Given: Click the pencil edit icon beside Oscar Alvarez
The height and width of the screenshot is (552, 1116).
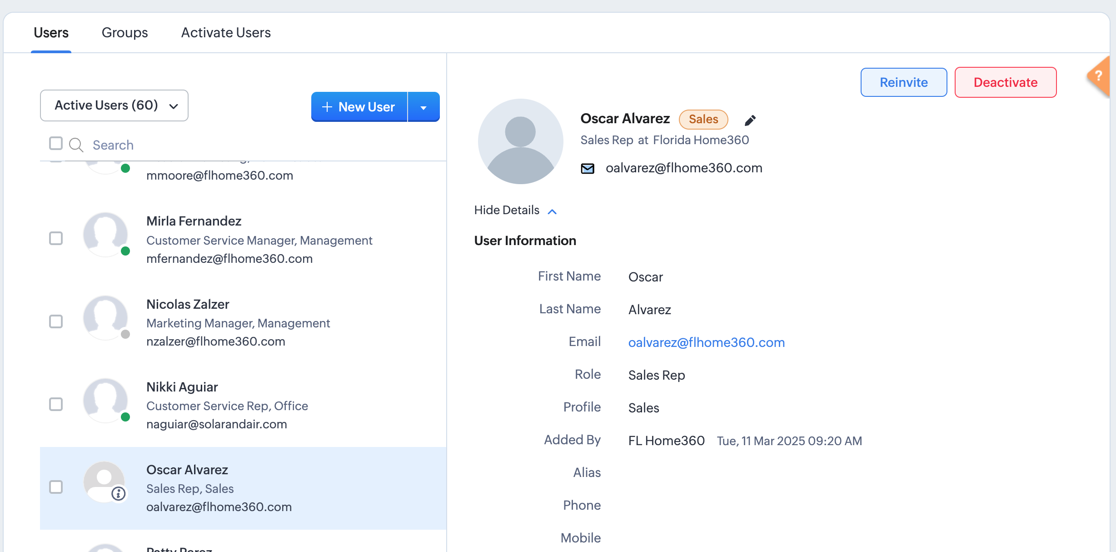Looking at the screenshot, I should (x=750, y=120).
